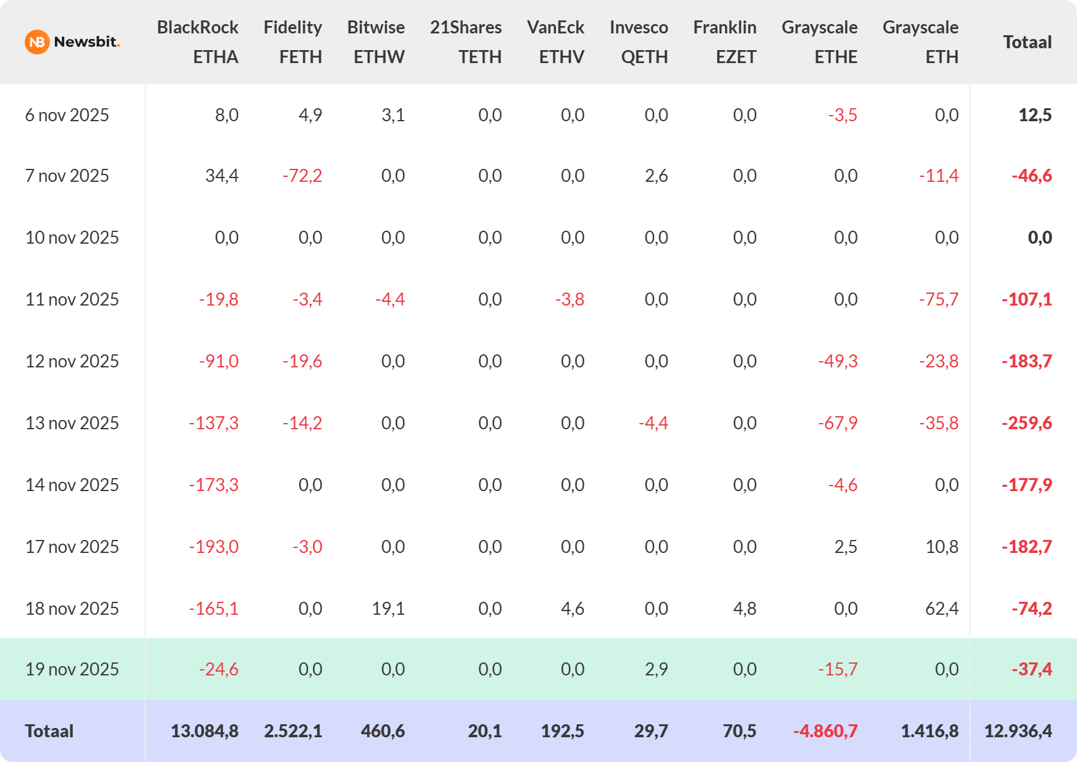Select the Franklin EZET column header

pyautogui.click(x=725, y=42)
